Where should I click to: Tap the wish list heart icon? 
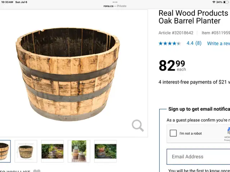pyautogui.click(x=37, y=171)
